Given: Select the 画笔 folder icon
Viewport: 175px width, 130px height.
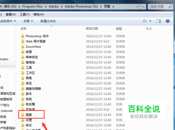Looking at the screenshot, I should pyautogui.click(x=23, y=78).
